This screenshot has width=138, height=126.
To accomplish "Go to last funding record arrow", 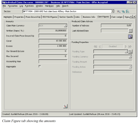I will (x=130, y=46).
